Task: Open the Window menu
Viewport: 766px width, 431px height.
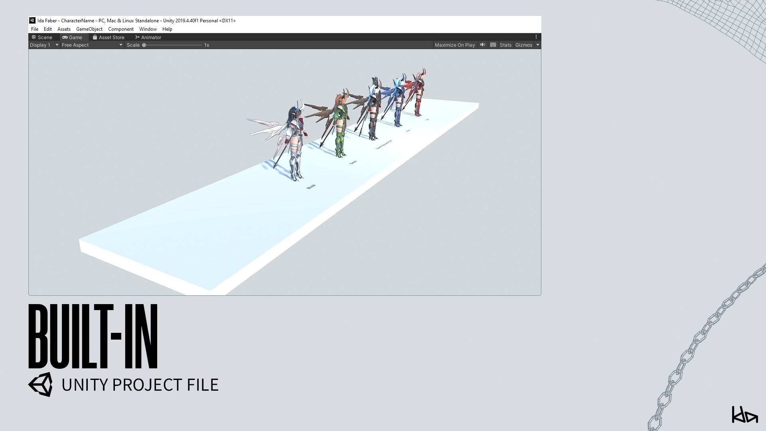Action: pyautogui.click(x=148, y=29)
